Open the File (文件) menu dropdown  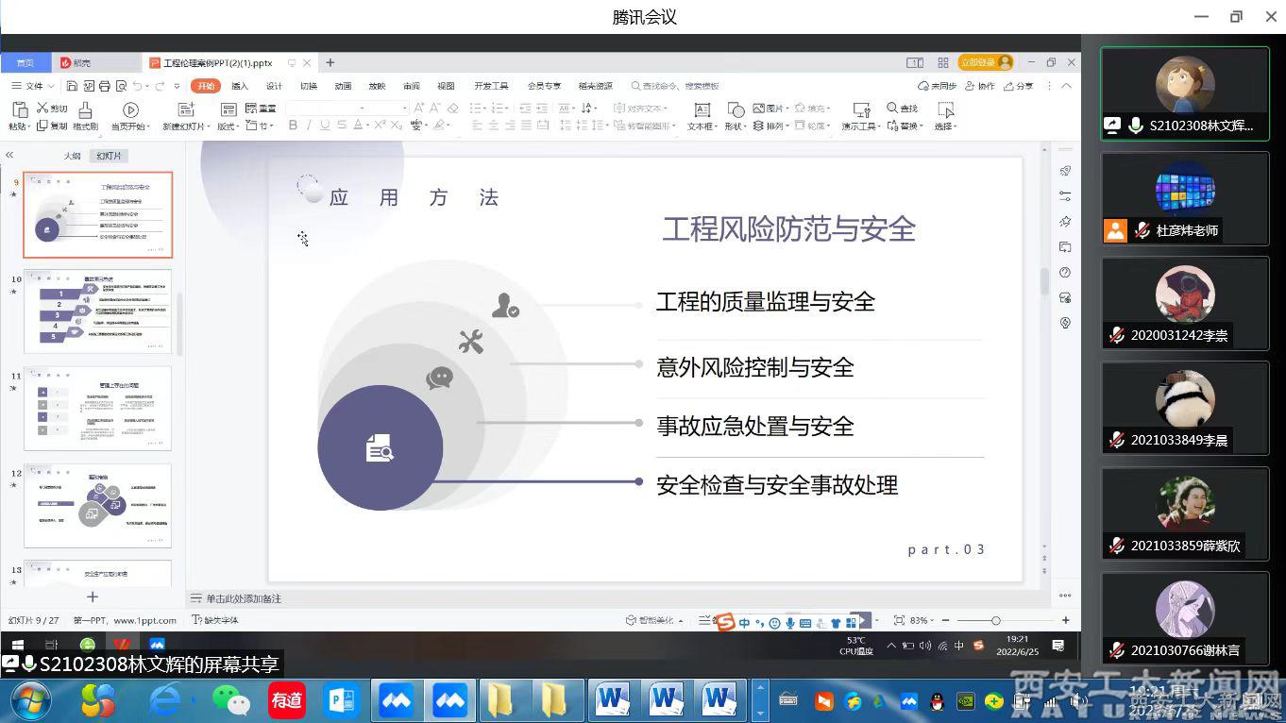(33, 86)
